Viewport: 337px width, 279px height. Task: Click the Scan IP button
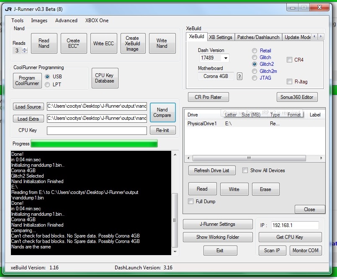click(x=272, y=251)
